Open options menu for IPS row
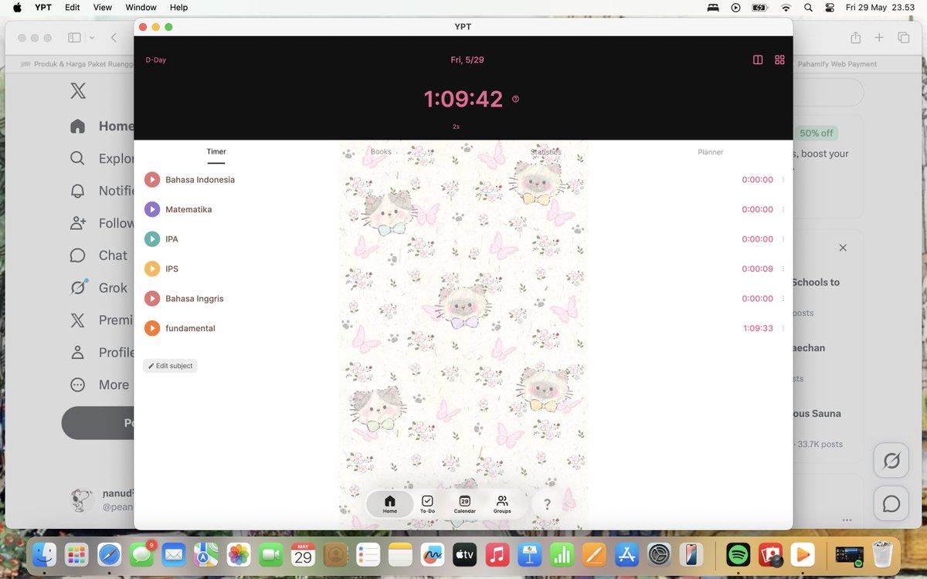This screenshot has height=579, width=927. pos(783,269)
